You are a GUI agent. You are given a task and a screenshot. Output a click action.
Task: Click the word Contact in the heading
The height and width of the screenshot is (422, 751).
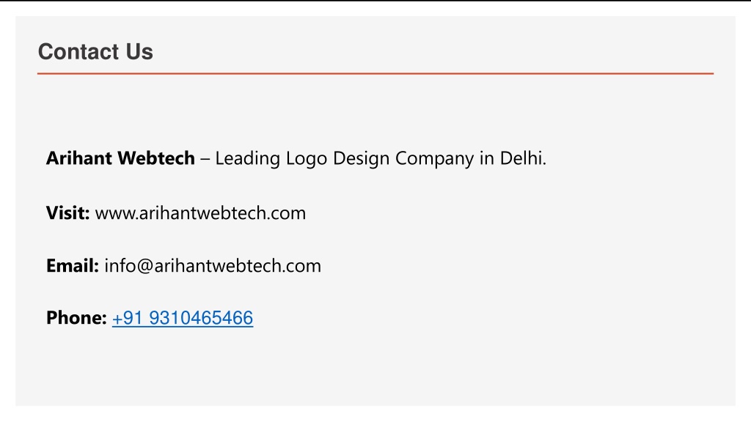click(x=78, y=52)
